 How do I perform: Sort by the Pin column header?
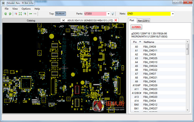coord(136,42)
